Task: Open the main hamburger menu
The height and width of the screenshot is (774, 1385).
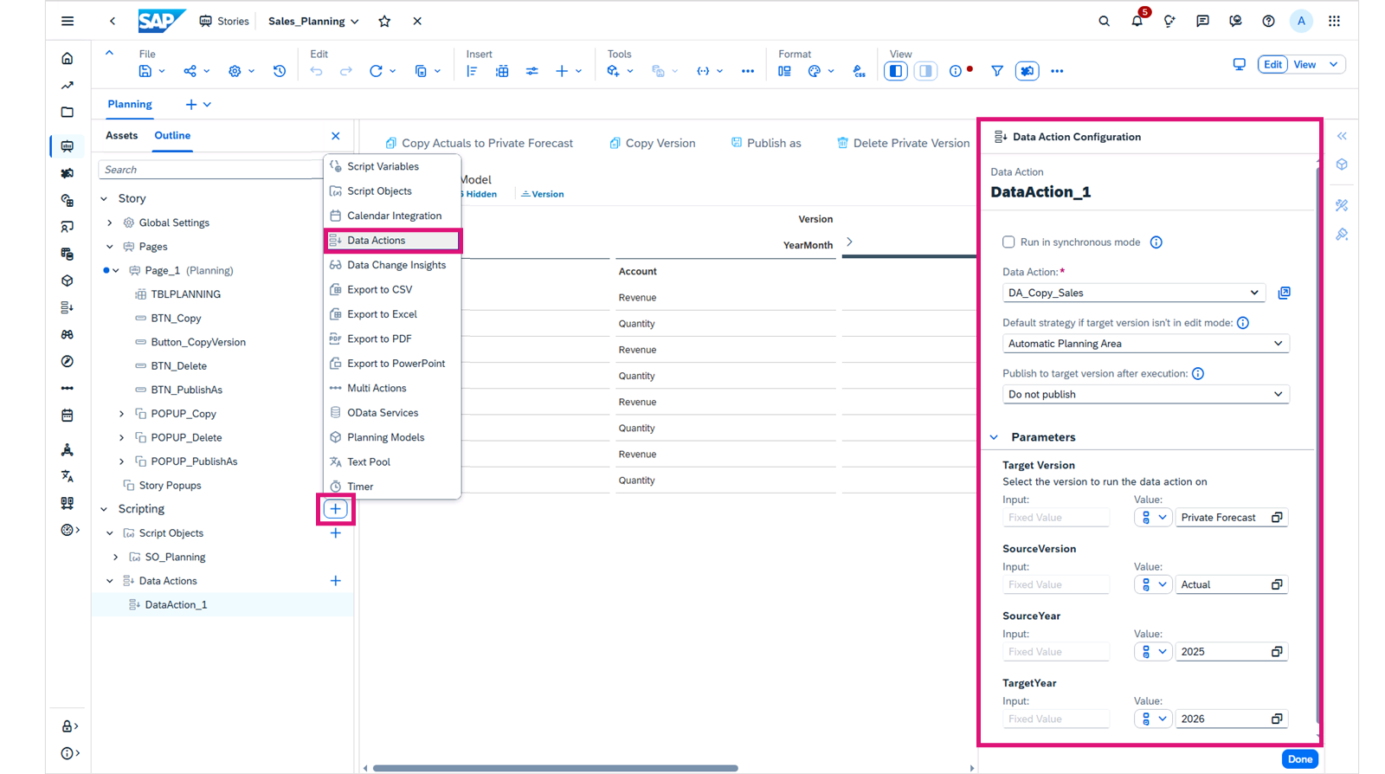Action: coord(68,21)
